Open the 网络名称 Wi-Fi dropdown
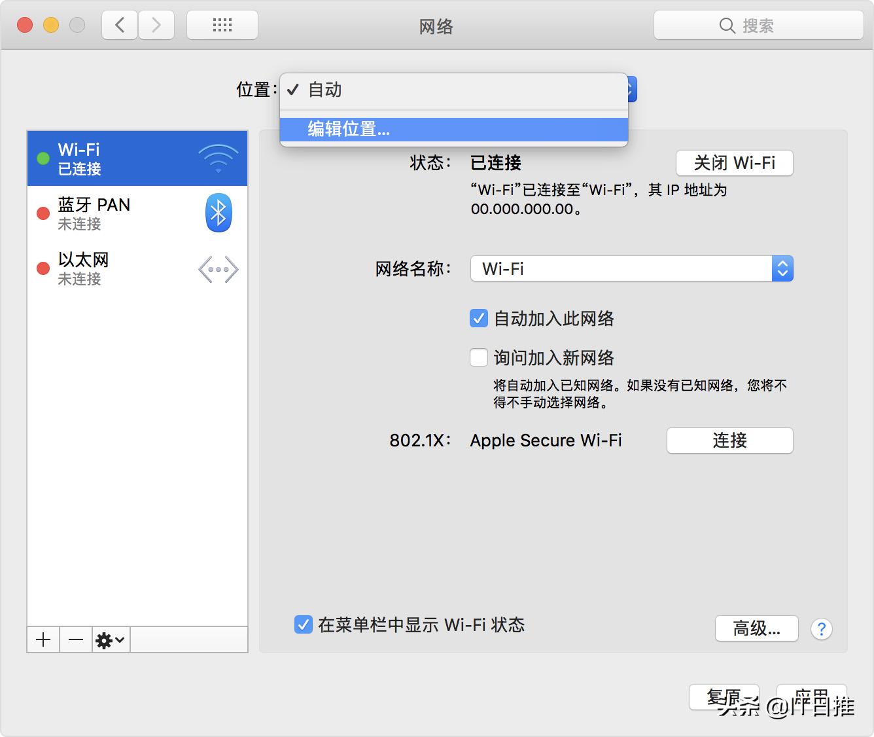874x737 pixels. 782,268
